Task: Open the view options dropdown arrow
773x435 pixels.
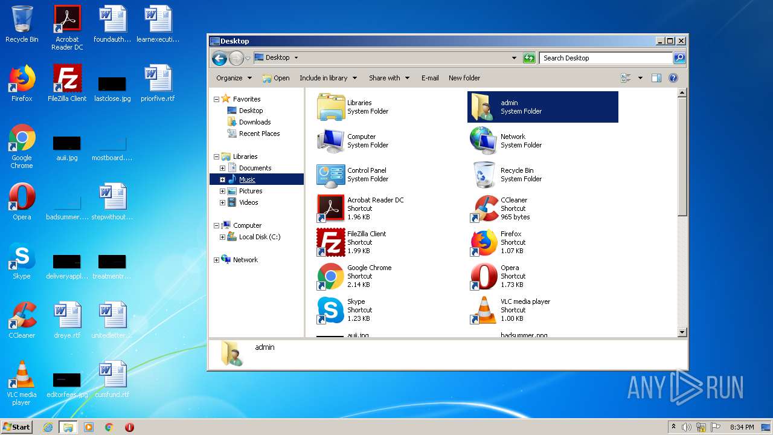Action: click(640, 78)
